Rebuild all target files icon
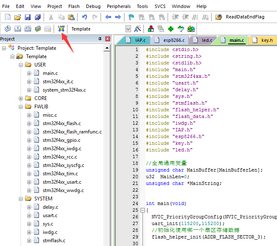The image size is (277, 246). click(x=28, y=28)
